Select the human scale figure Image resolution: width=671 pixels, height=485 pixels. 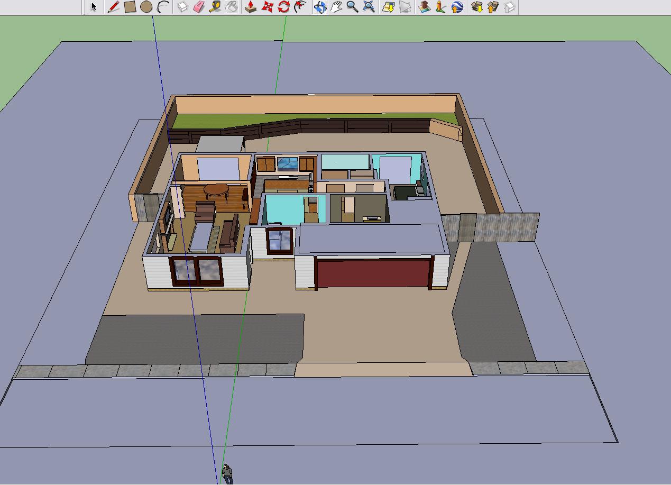click(x=227, y=474)
